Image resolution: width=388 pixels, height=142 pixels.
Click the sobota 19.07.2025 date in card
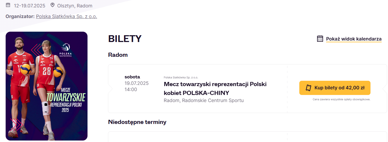pyautogui.click(x=136, y=80)
